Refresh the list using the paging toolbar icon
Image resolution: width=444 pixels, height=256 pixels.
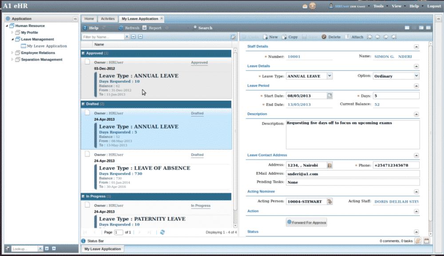[x=163, y=232]
